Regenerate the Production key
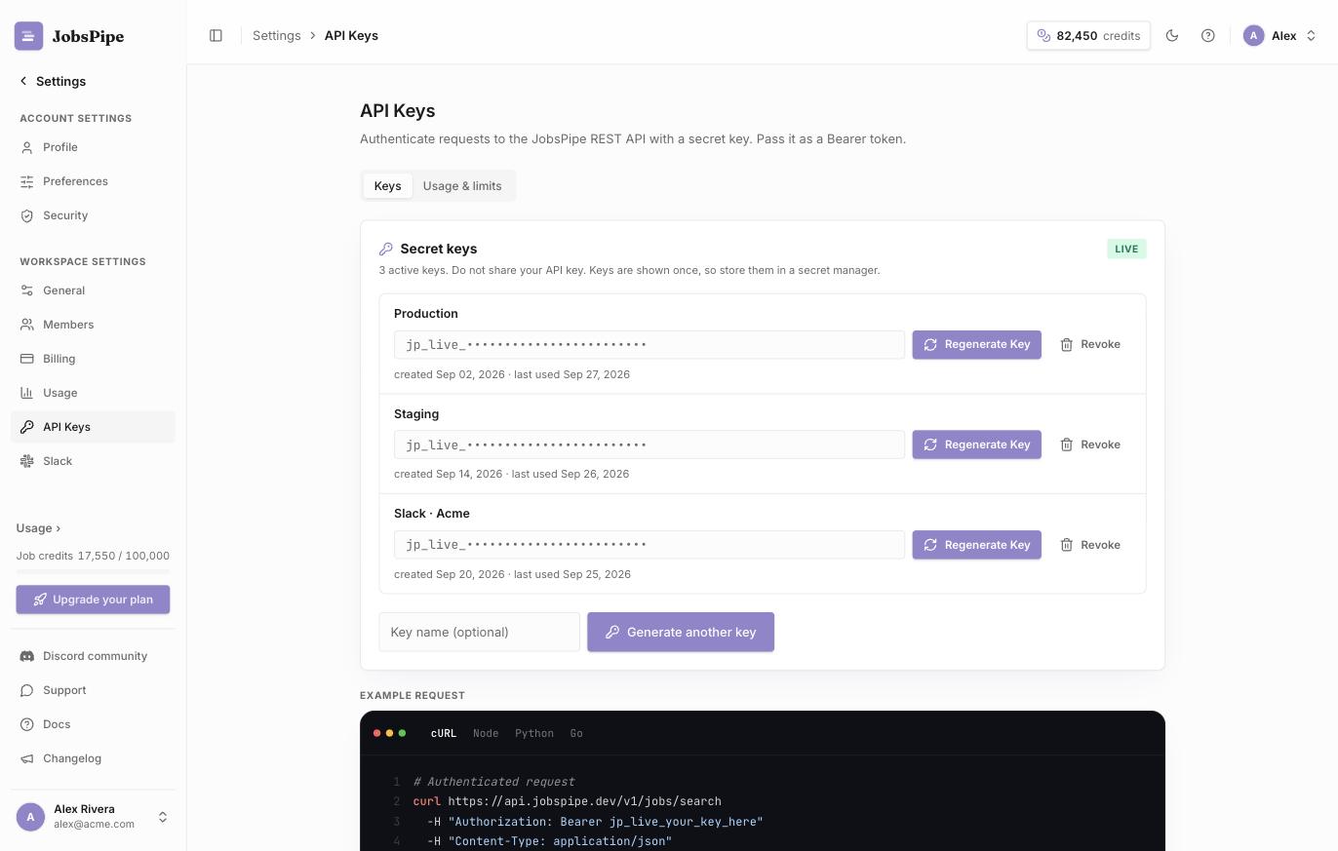 point(977,344)
